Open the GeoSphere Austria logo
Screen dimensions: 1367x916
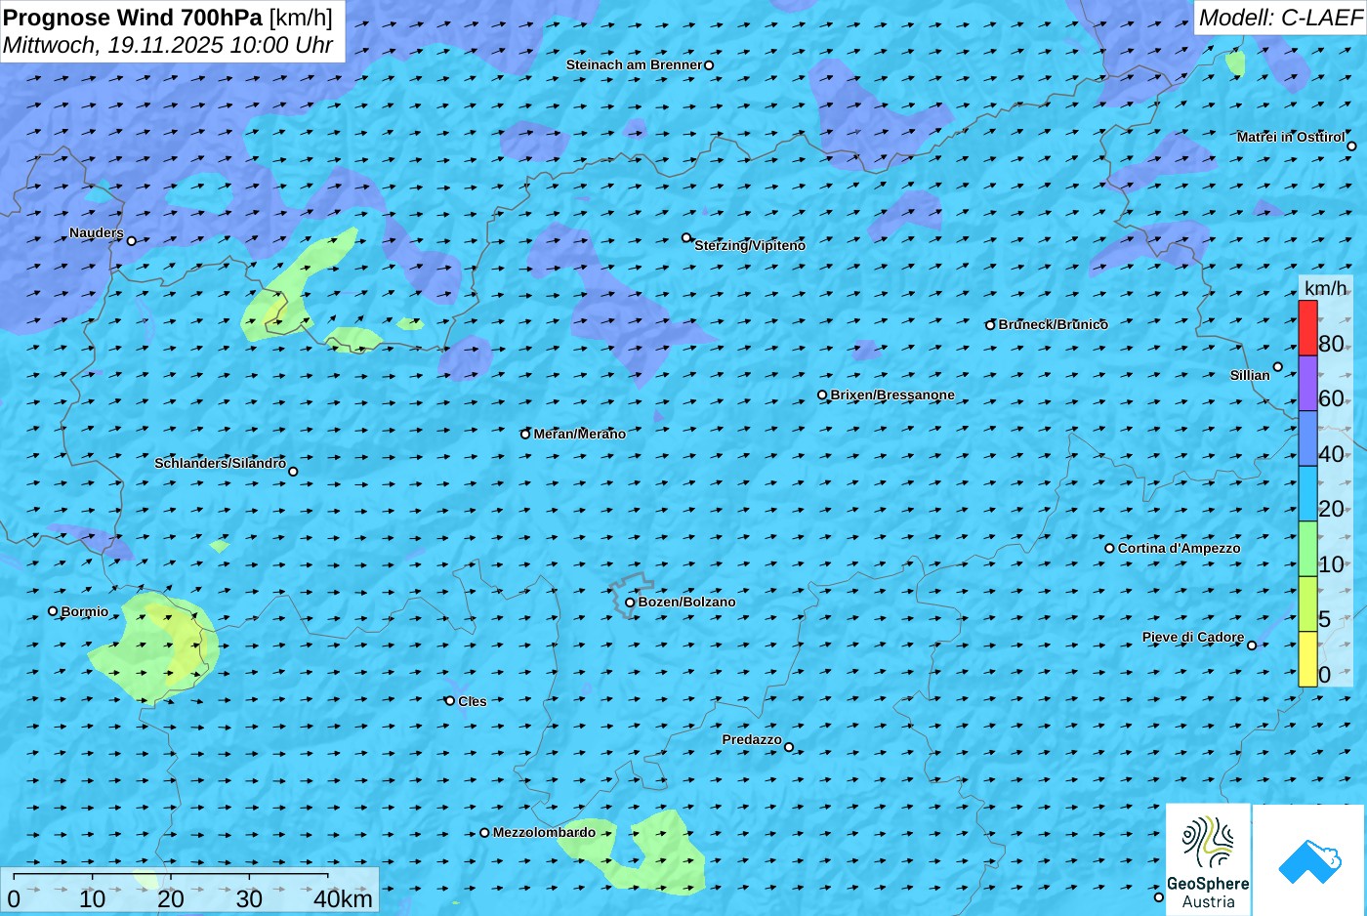point(1208,859)
